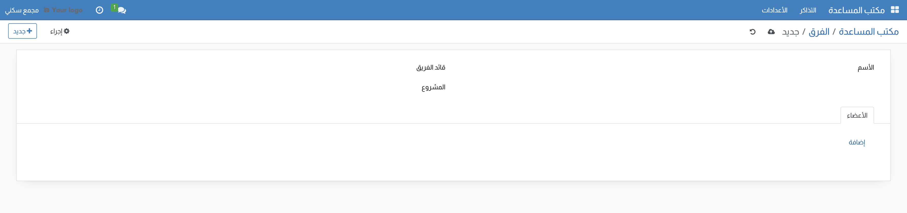Image resolution: width=907 pixels, height=213 pixels.
Task: Click the current جديد breadcrumb item
Action: click(790, 32)
